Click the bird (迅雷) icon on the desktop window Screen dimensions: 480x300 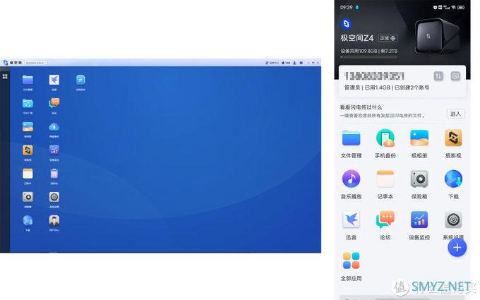54,80
